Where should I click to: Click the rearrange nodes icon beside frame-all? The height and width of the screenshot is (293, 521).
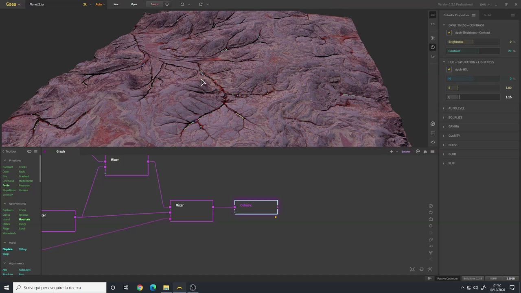[421, 269]
